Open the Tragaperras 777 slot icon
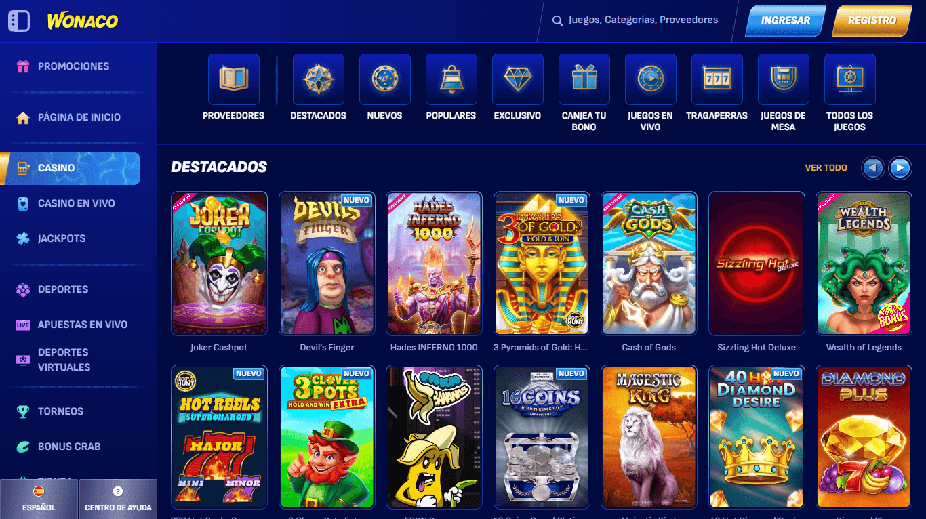The width and height of the screenshot is (926, 519). point(717,79)
